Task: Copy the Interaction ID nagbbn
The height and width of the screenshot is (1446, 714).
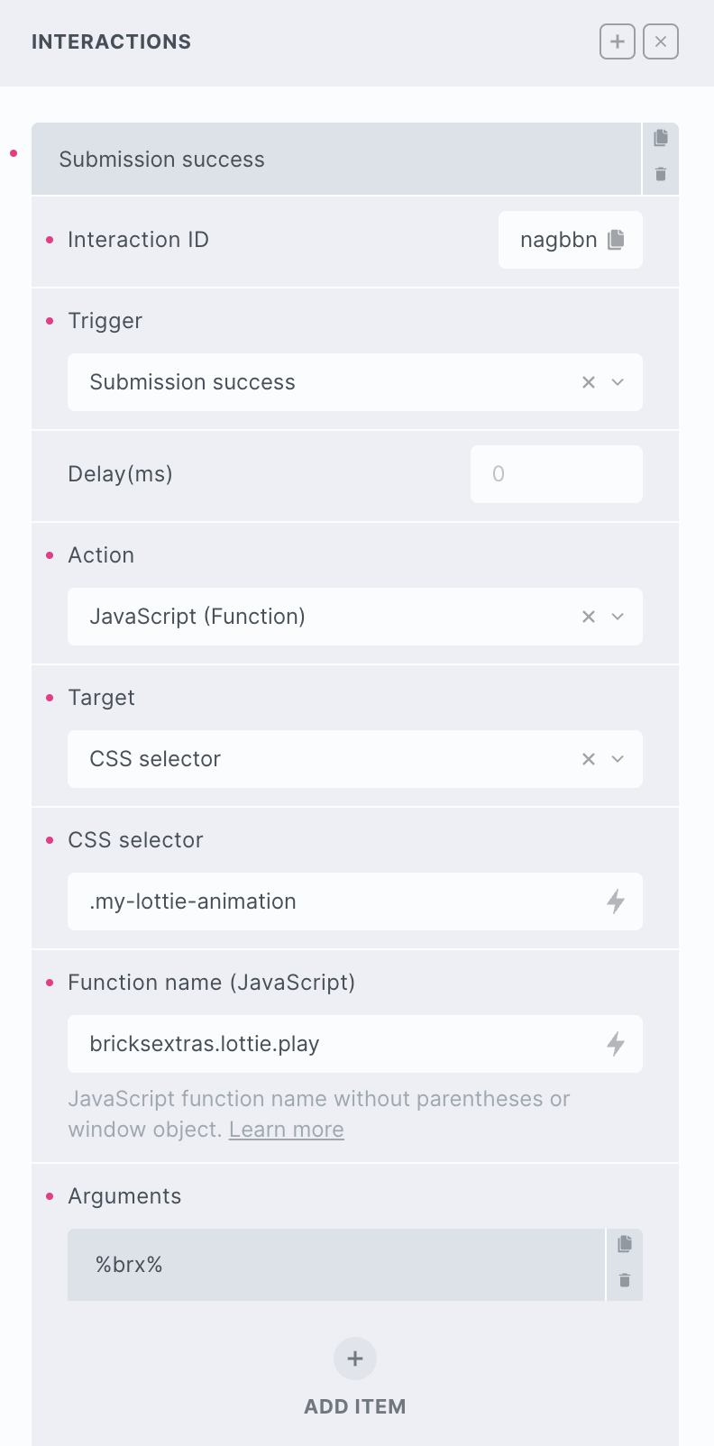Action: pos(617,240)
